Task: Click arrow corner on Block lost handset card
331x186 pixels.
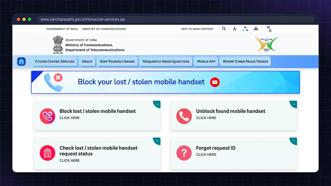Action: coord(157,104)
